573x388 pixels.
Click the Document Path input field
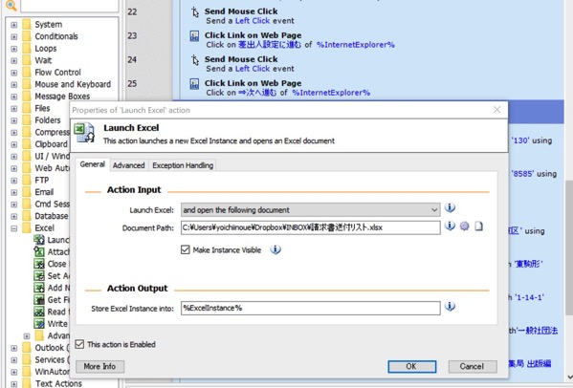(311, 227)
